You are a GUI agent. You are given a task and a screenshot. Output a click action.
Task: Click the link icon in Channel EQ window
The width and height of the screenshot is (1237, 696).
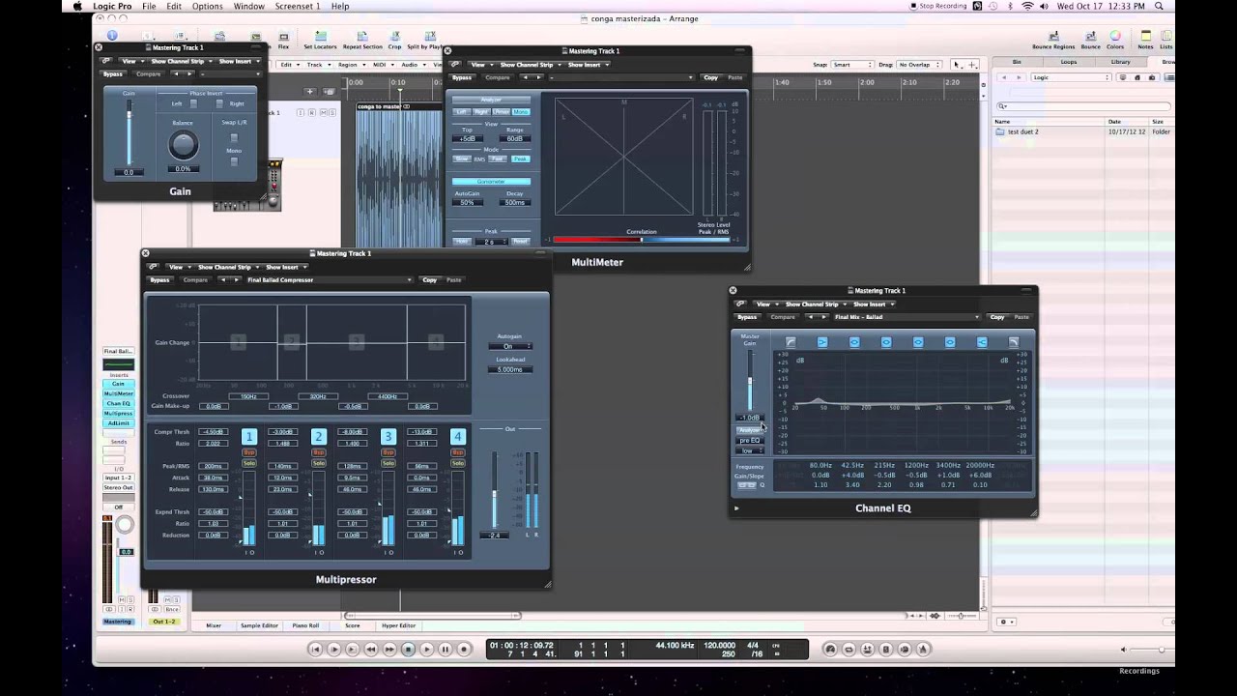coord(741,304)
